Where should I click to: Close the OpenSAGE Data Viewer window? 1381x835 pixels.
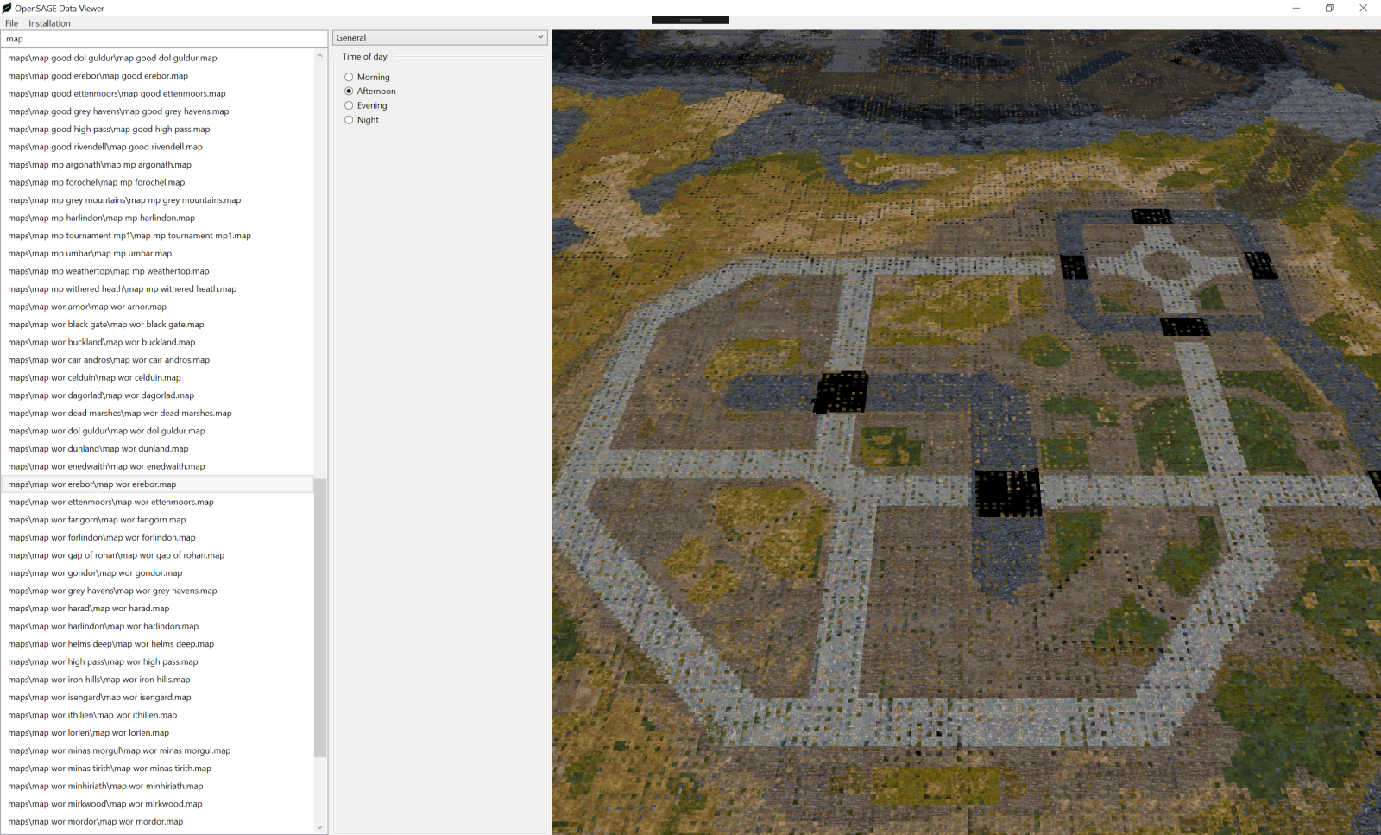coord(1364,8)
